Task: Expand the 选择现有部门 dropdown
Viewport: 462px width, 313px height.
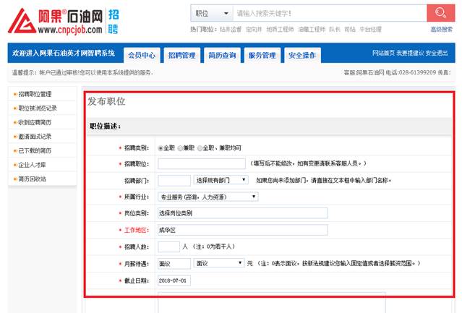Action: (221, 180)
